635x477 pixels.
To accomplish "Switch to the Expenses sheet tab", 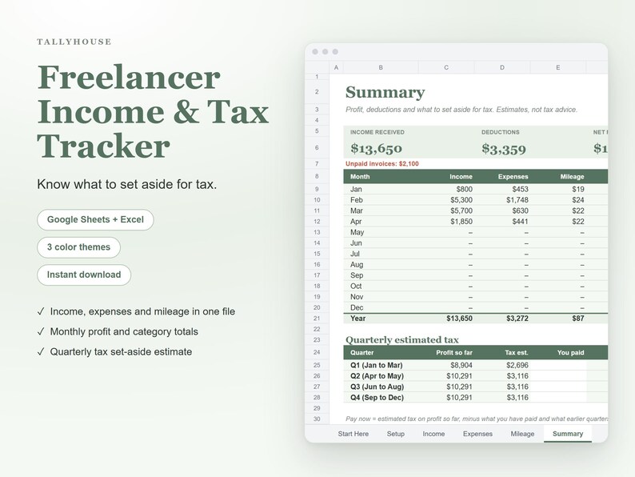I will pos(477,434).
